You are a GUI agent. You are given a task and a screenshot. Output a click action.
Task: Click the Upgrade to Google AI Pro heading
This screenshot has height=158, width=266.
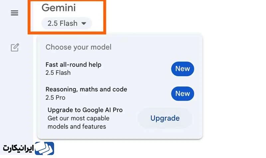[85, 110]
